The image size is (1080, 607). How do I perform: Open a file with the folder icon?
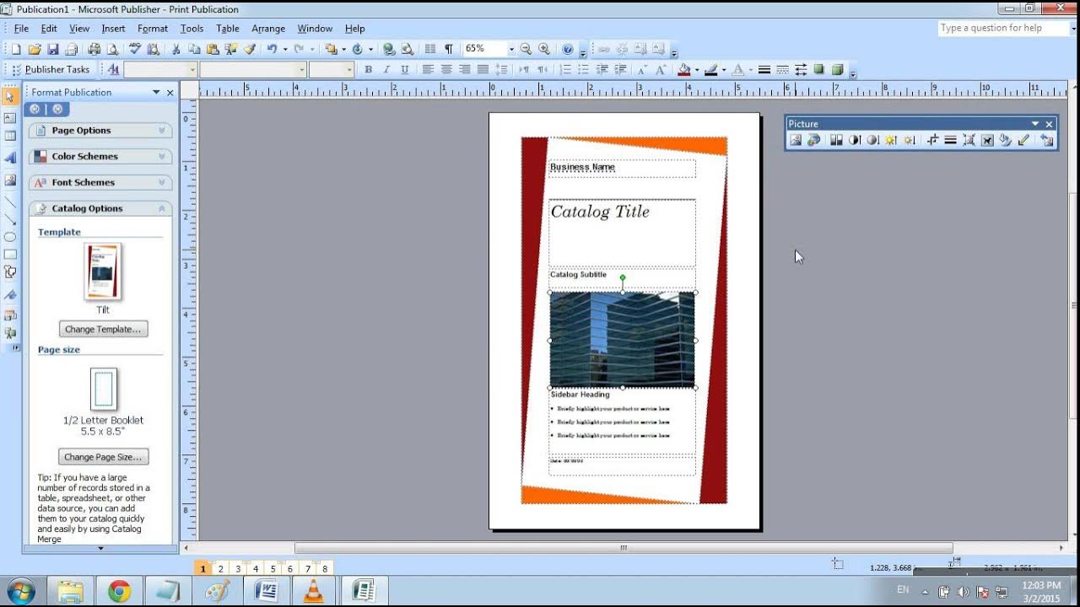coord(35,49)
